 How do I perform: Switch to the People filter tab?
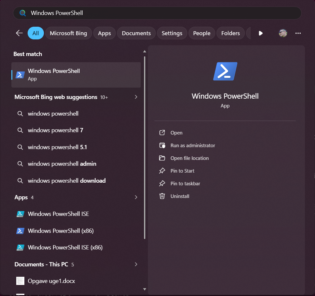pos(202,33)
